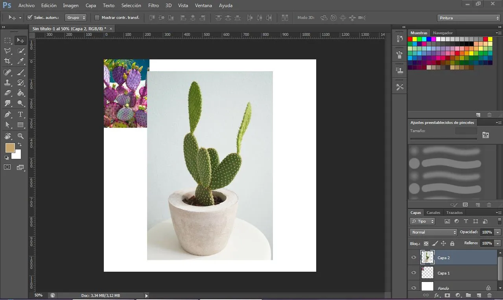Open the Normal blend mode dropdown
This screenshot has width=503, height=300.
point(433,232)
